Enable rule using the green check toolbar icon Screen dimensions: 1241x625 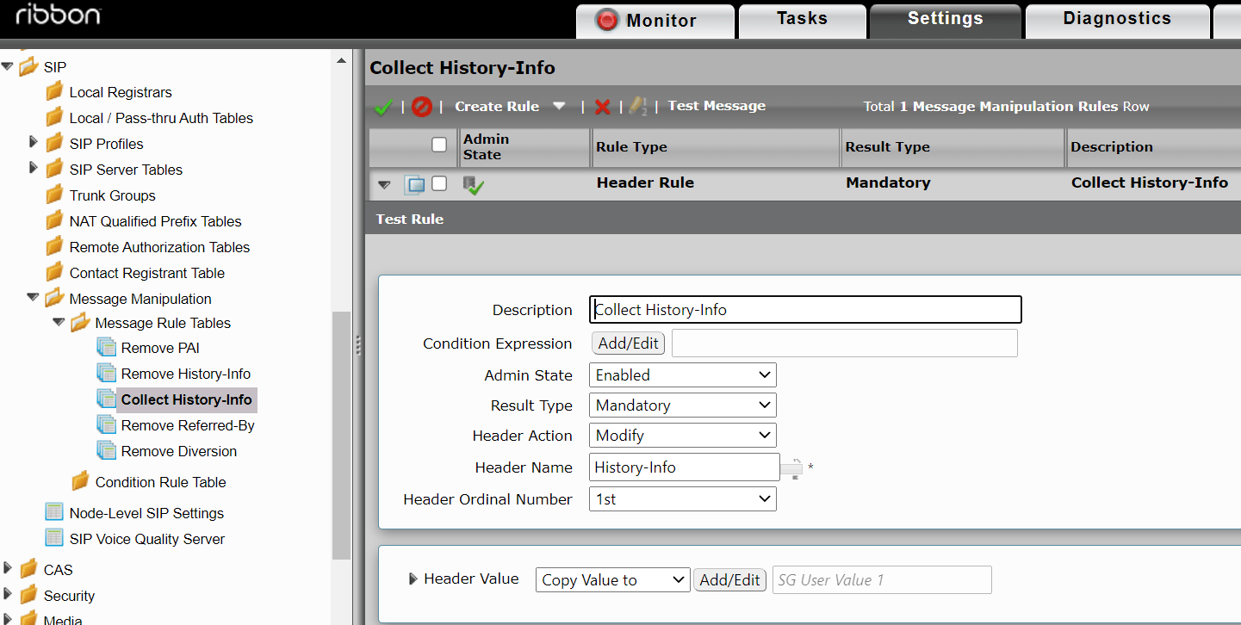point(383,106)
